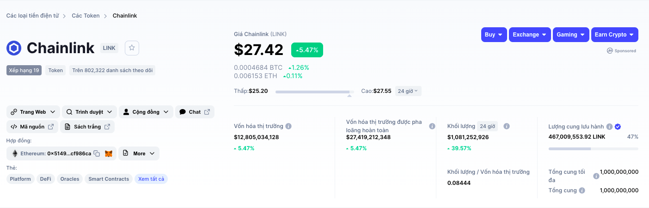This screenshot has height=208, width=649.
Task: Click info icon beside Tổng cung tối đa
Action: coord(596,176)
